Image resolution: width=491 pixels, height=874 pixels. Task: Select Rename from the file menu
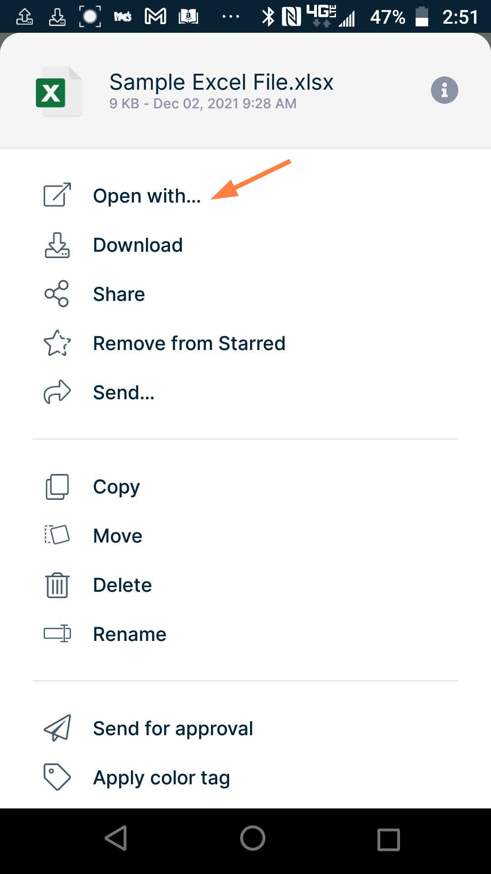[x=130, y=634]
